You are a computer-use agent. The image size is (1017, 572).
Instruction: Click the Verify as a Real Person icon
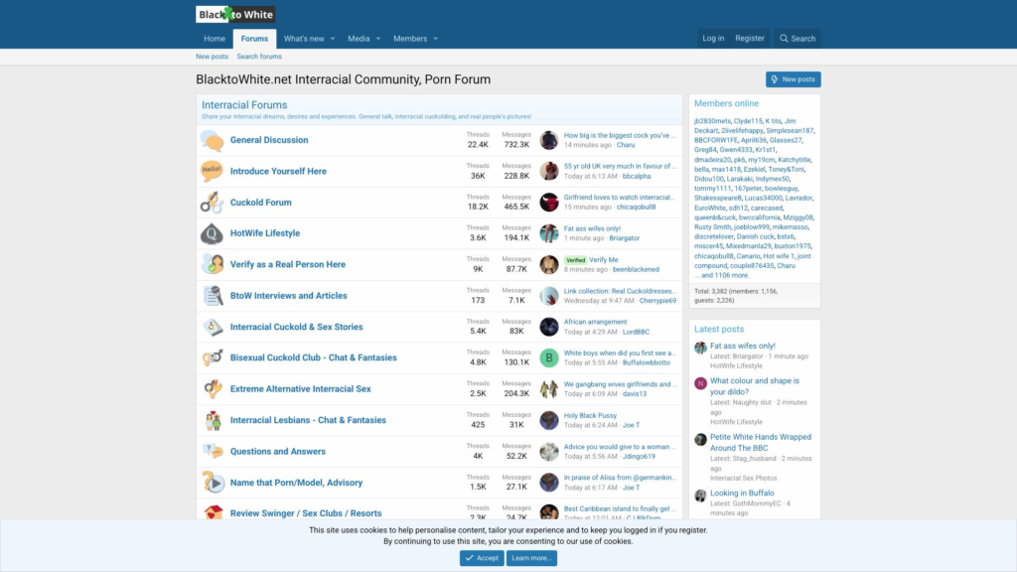click(212, 264)
